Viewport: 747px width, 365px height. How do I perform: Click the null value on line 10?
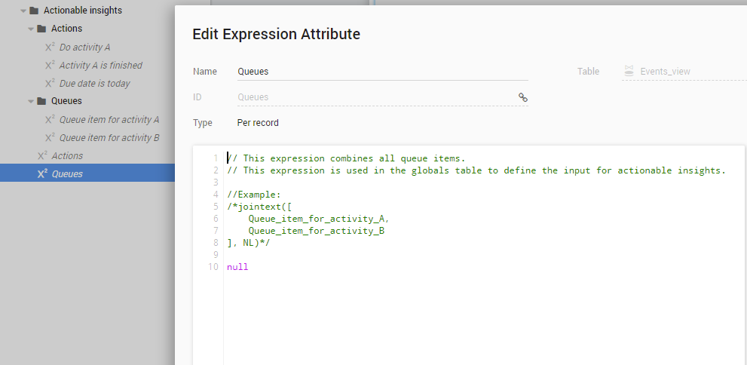pos(237,267)
